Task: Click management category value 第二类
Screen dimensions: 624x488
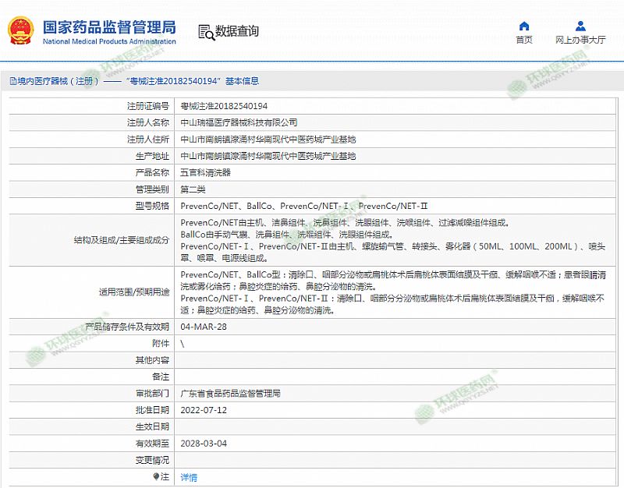Action: click(194, 189)
